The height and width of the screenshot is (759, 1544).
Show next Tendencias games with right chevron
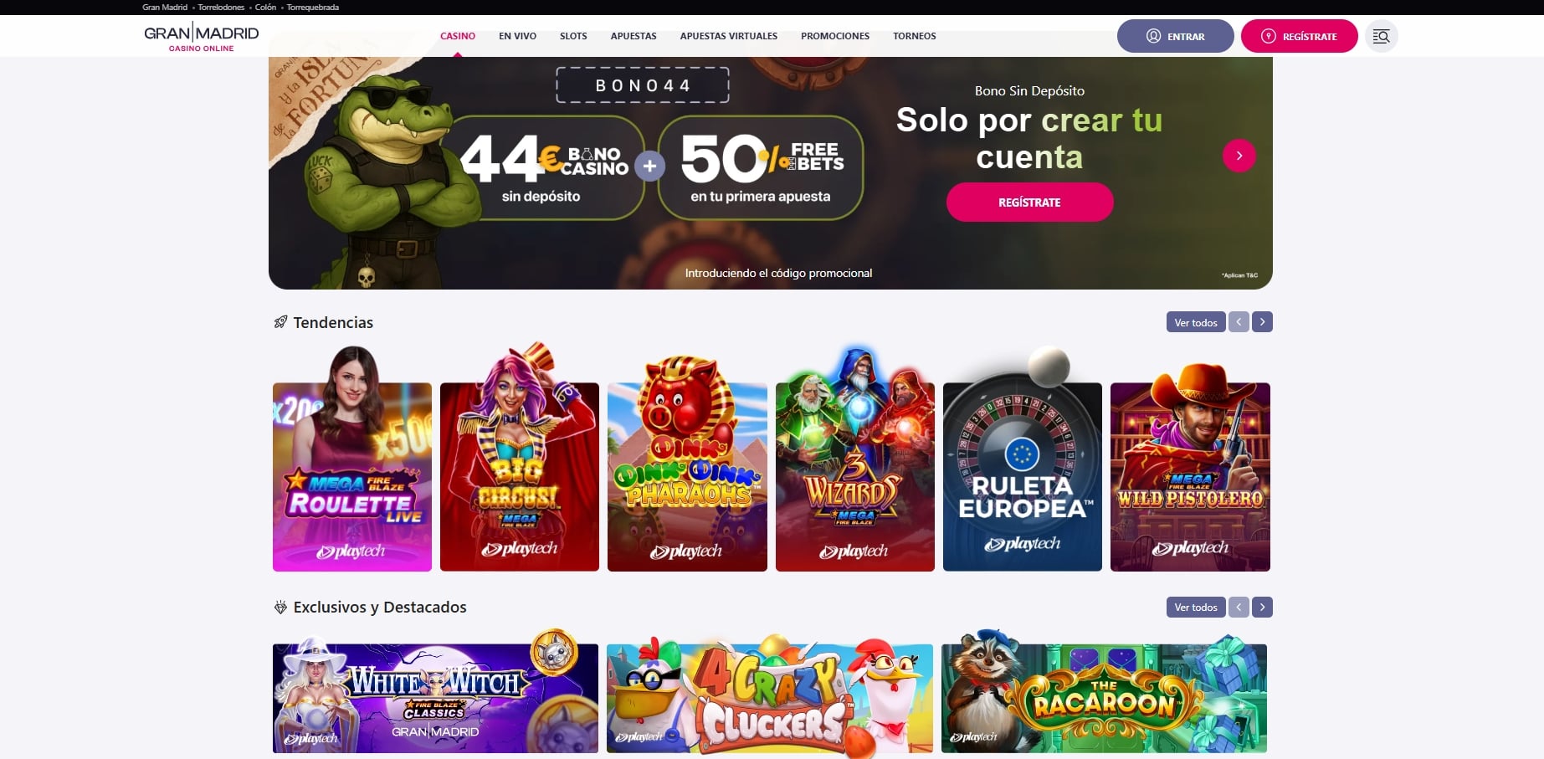click(x=1262, y=322)
